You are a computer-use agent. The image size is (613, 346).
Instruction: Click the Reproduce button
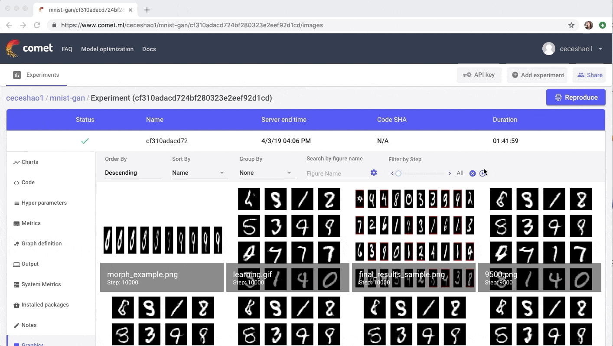[576, 98]
